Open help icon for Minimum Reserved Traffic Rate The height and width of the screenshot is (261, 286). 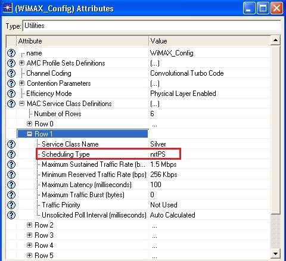[11, 175]
